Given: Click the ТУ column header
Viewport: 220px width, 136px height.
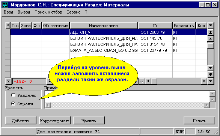Looking at the screenshot, I should coord(155,26).
